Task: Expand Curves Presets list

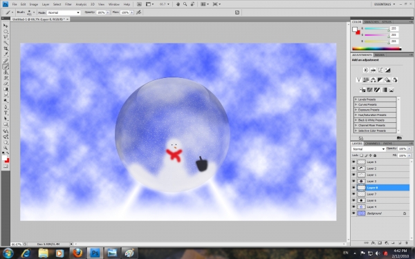Action: [356, 105]
